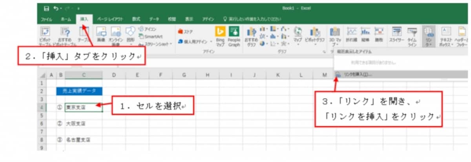This screenshot has width=471, height=162.
Task: Open the ストア (Store) add-in
Action: 185,31
